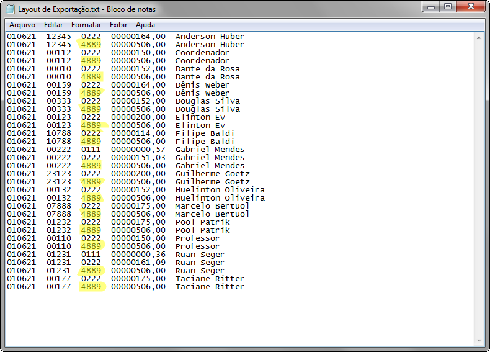
Task: Click highlighted 4889 on Elinton Ev row
Action: pyautogui.click(x=91, y=125)
